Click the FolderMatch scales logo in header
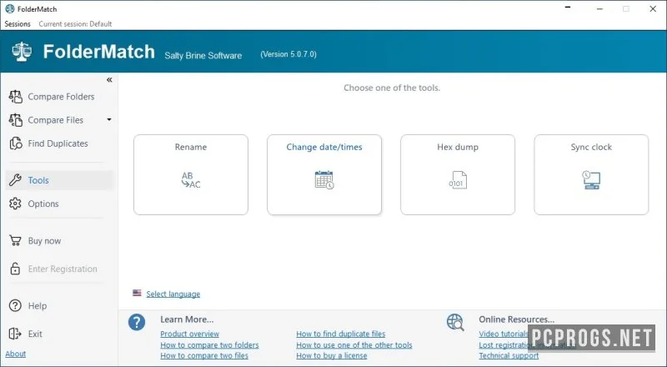The width and height of the screenshot is (667, 367). 22,52
